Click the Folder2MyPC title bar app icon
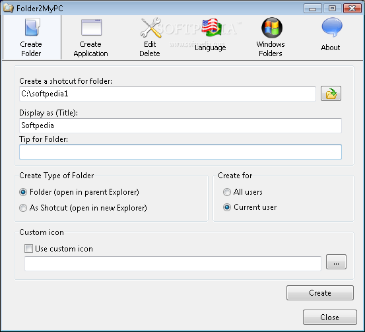Screen dimensions: 365x332 point(9,9)
